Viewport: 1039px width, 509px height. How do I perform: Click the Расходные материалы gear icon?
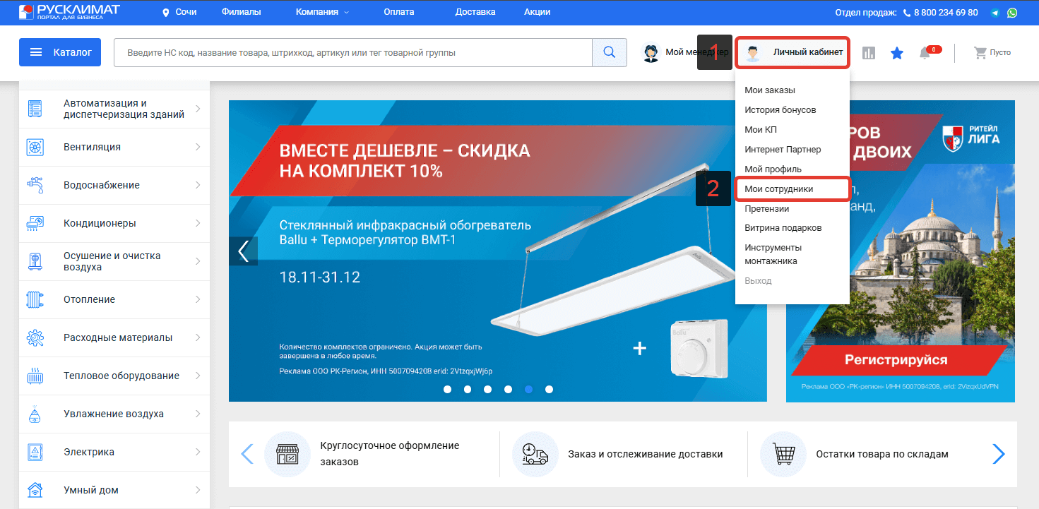(35, 337)
